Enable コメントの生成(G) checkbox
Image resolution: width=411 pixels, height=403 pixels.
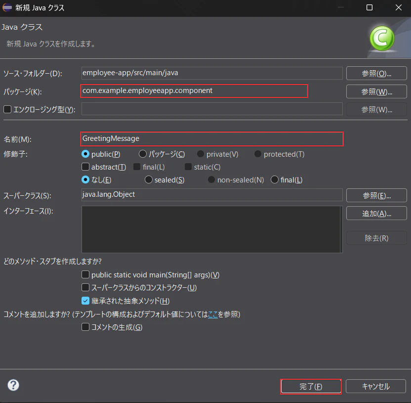click(x=85, y=327)
